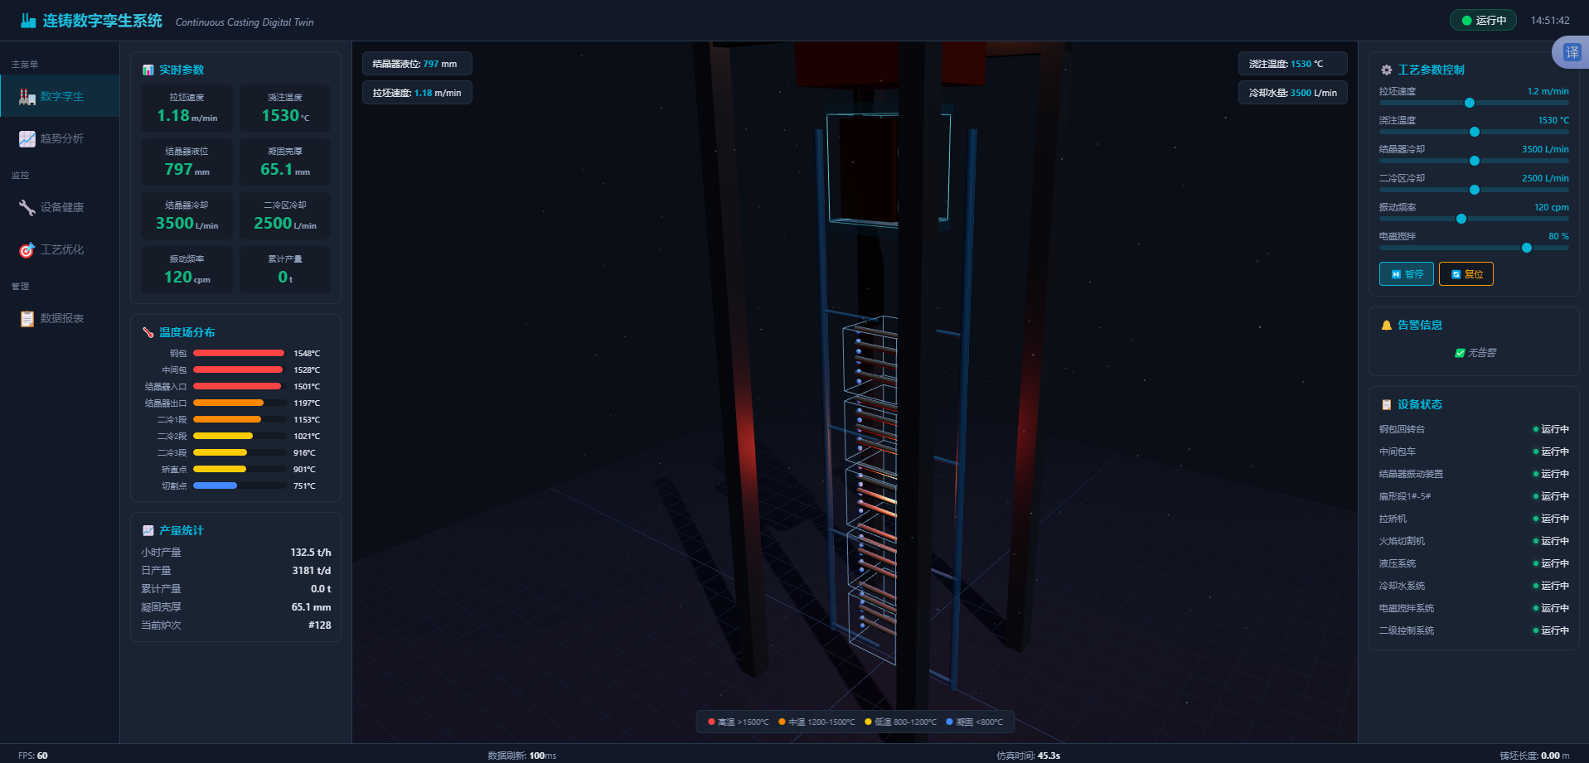Click the 暂停 pause button
1589x763 pixels.
point(1406,273)
